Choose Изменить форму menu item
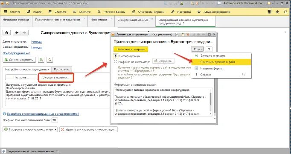Screen dimensions: 291x154 pos(221,68)
